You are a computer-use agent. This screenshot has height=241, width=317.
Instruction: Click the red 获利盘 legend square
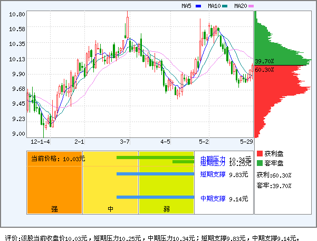pyautogui.click(x=260, y=153)
